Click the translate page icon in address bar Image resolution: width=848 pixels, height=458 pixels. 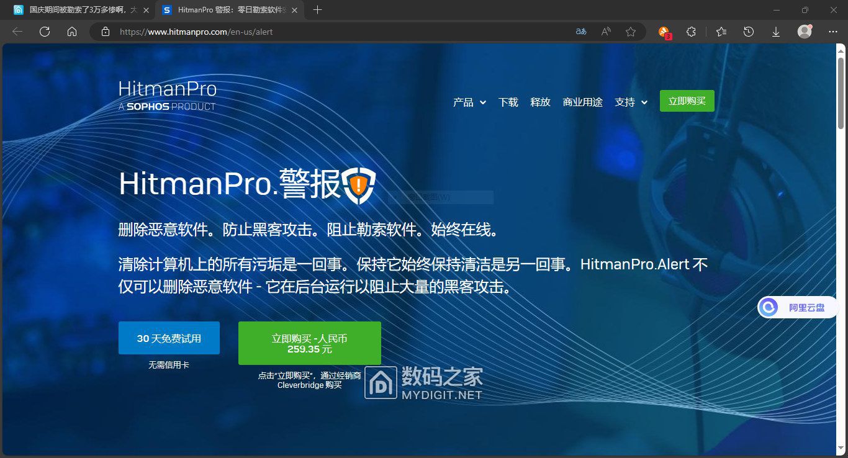pos(581,32)
